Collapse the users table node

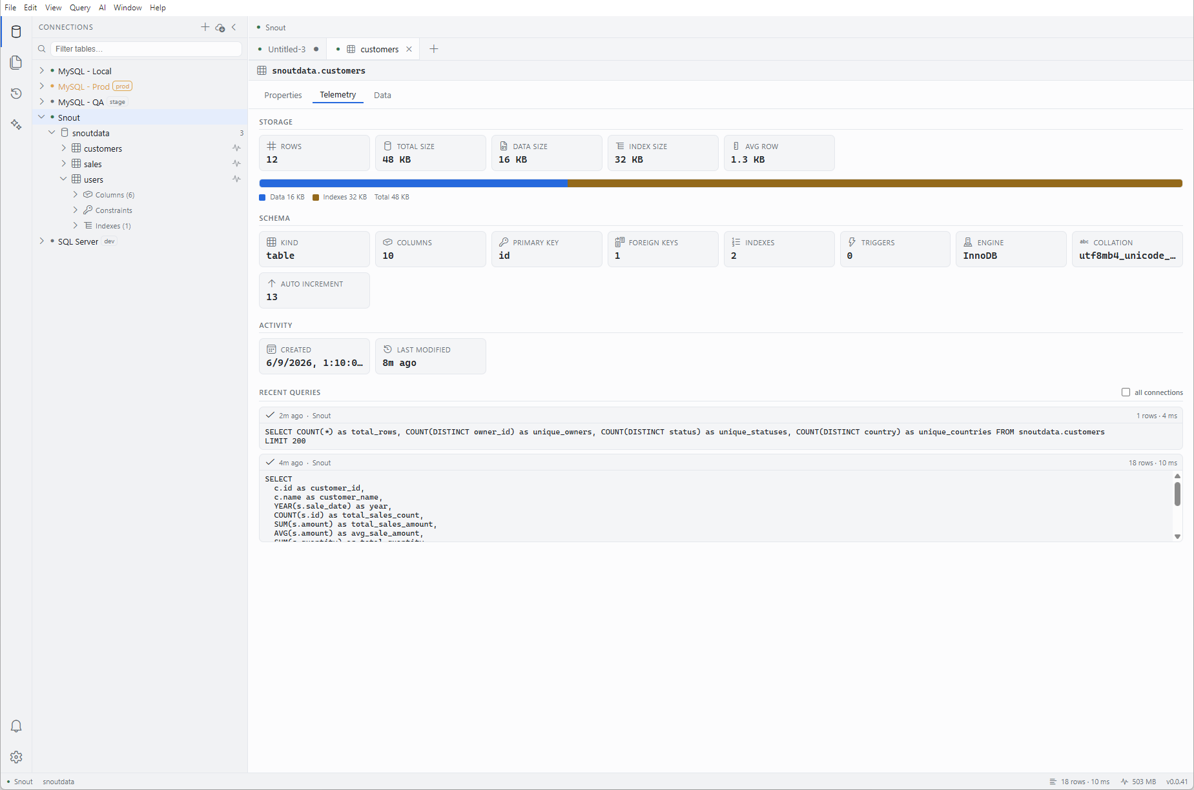(x=64, y=179)
